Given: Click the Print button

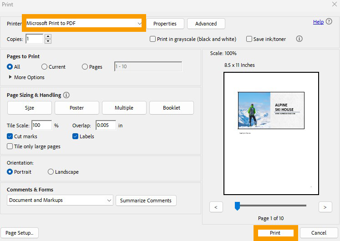Looking at the screenshot, I should point(275,233).
